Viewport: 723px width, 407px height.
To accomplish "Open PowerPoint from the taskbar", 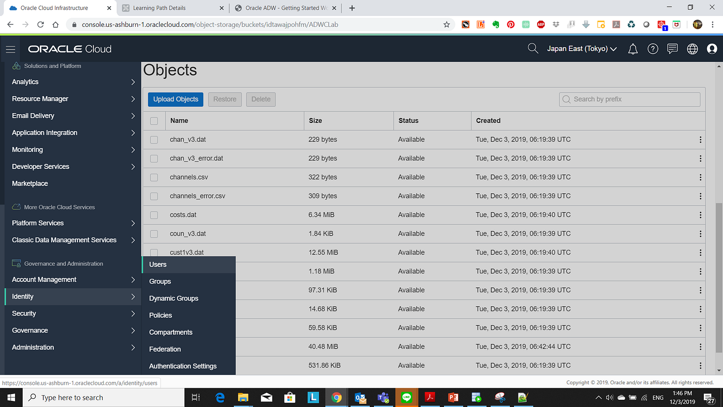I will [x=453, y=397].
